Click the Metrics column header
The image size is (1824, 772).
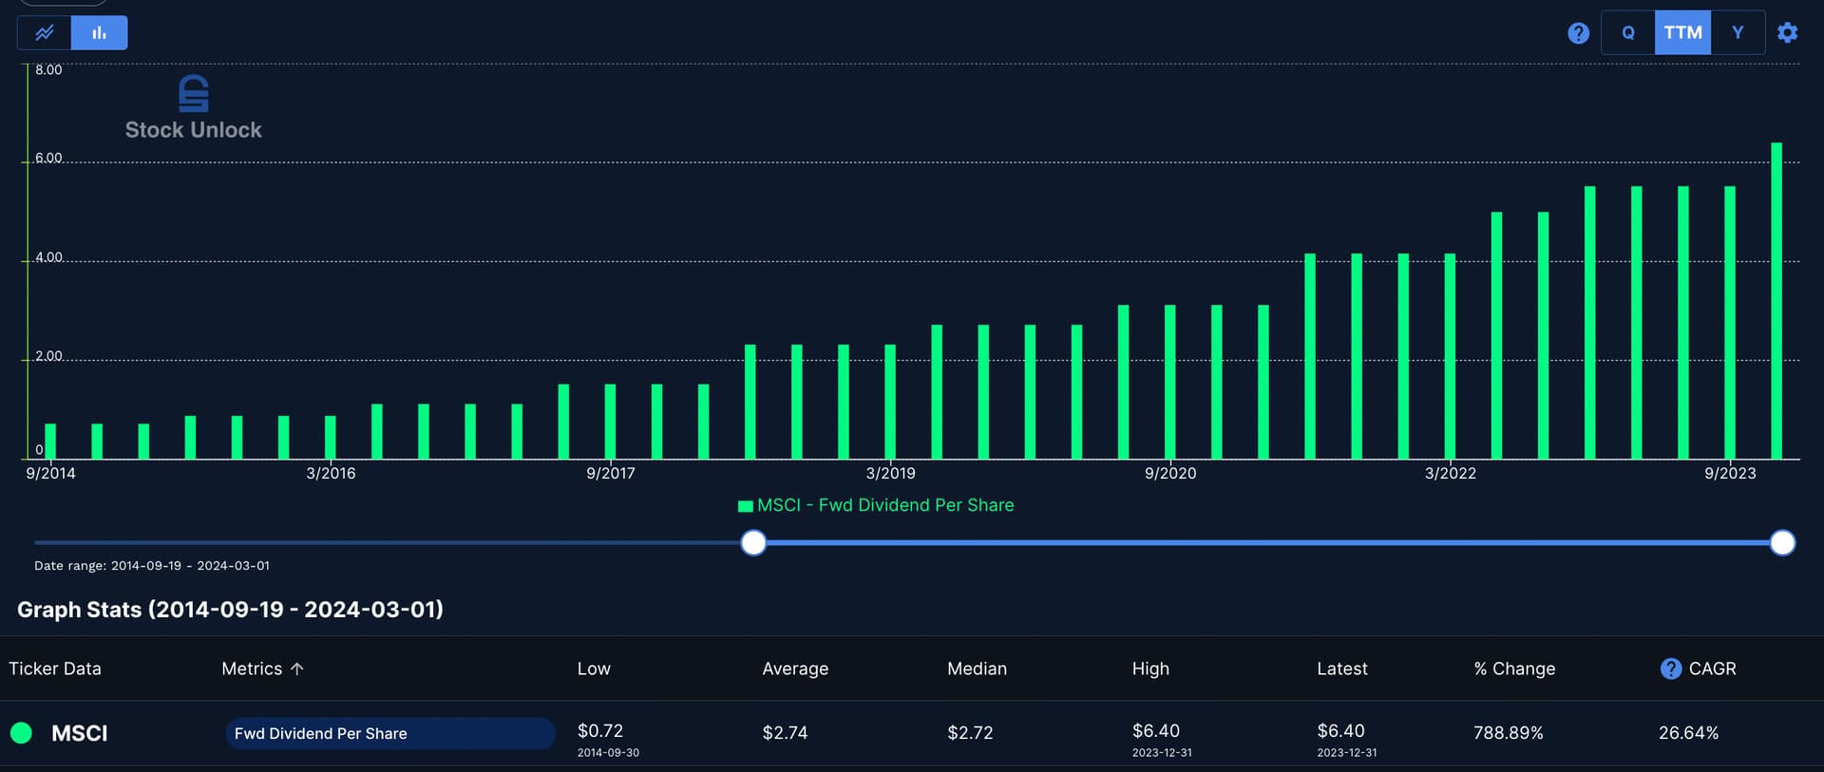[x=252, y=668]
